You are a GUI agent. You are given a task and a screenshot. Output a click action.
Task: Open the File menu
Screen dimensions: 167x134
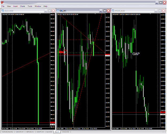3,6
